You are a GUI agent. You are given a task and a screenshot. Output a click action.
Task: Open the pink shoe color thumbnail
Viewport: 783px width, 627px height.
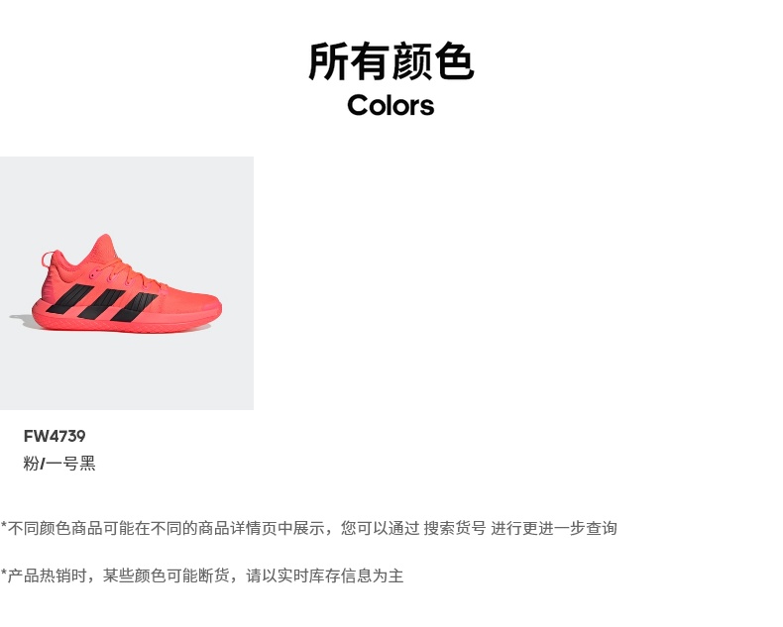click(127, 283)
